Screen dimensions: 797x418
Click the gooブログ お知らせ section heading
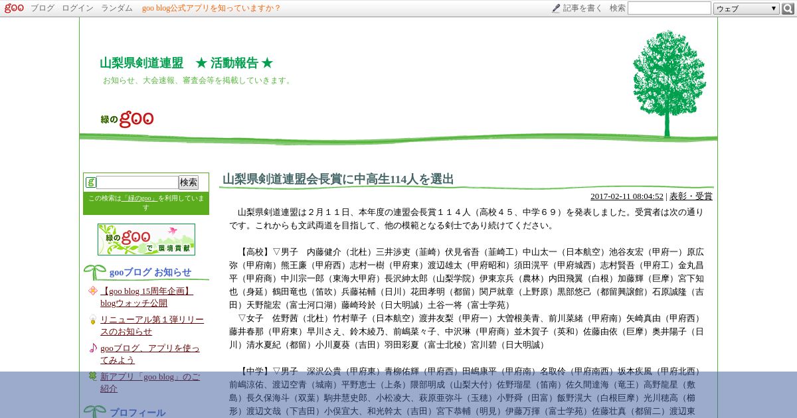[x=150, y=272]
